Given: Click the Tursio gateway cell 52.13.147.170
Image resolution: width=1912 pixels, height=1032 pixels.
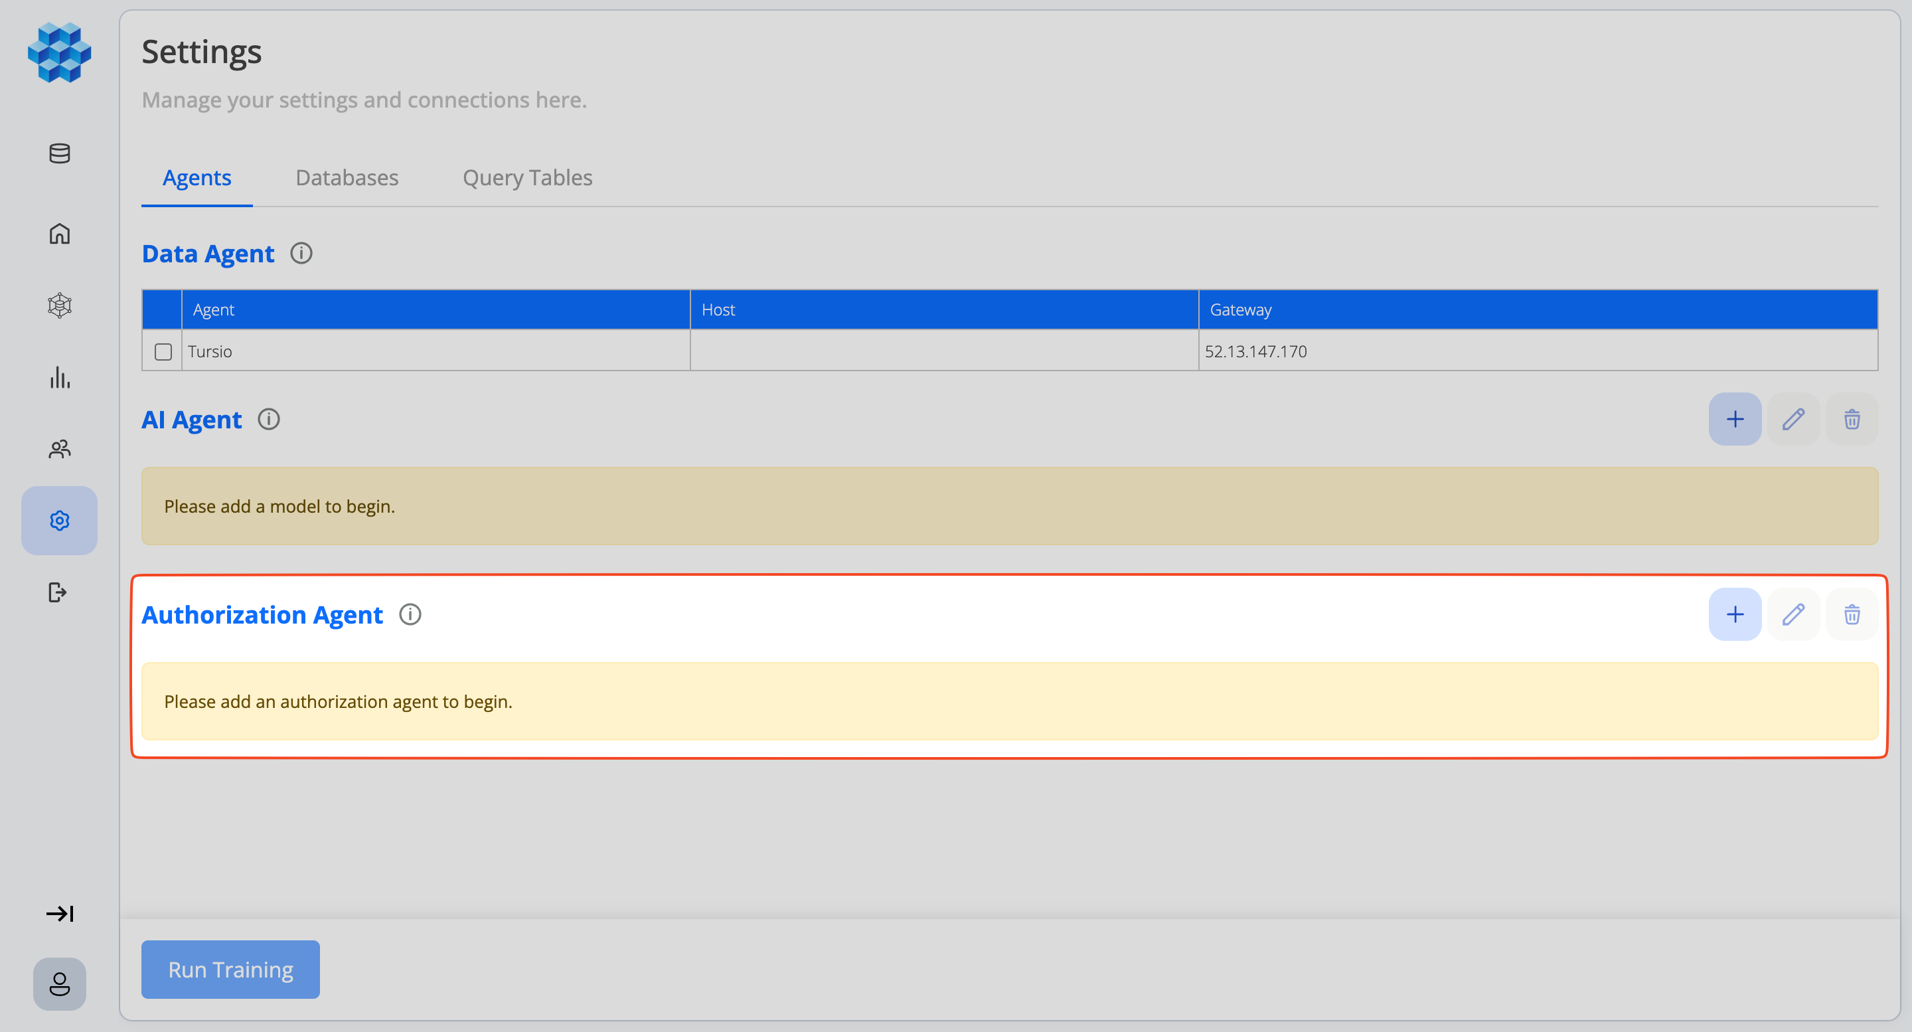Looking at the screenshot, I should coord(1255,351).
